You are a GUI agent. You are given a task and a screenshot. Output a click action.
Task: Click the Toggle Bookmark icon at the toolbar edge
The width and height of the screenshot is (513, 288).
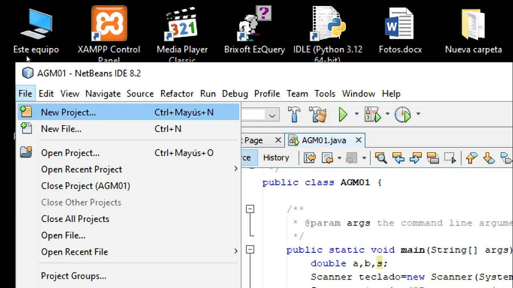[506, 158]
